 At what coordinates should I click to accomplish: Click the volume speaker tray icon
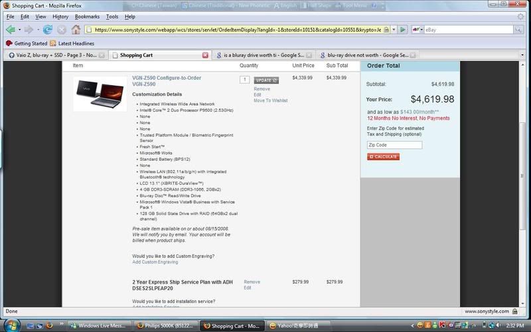[x=498, y=325]
